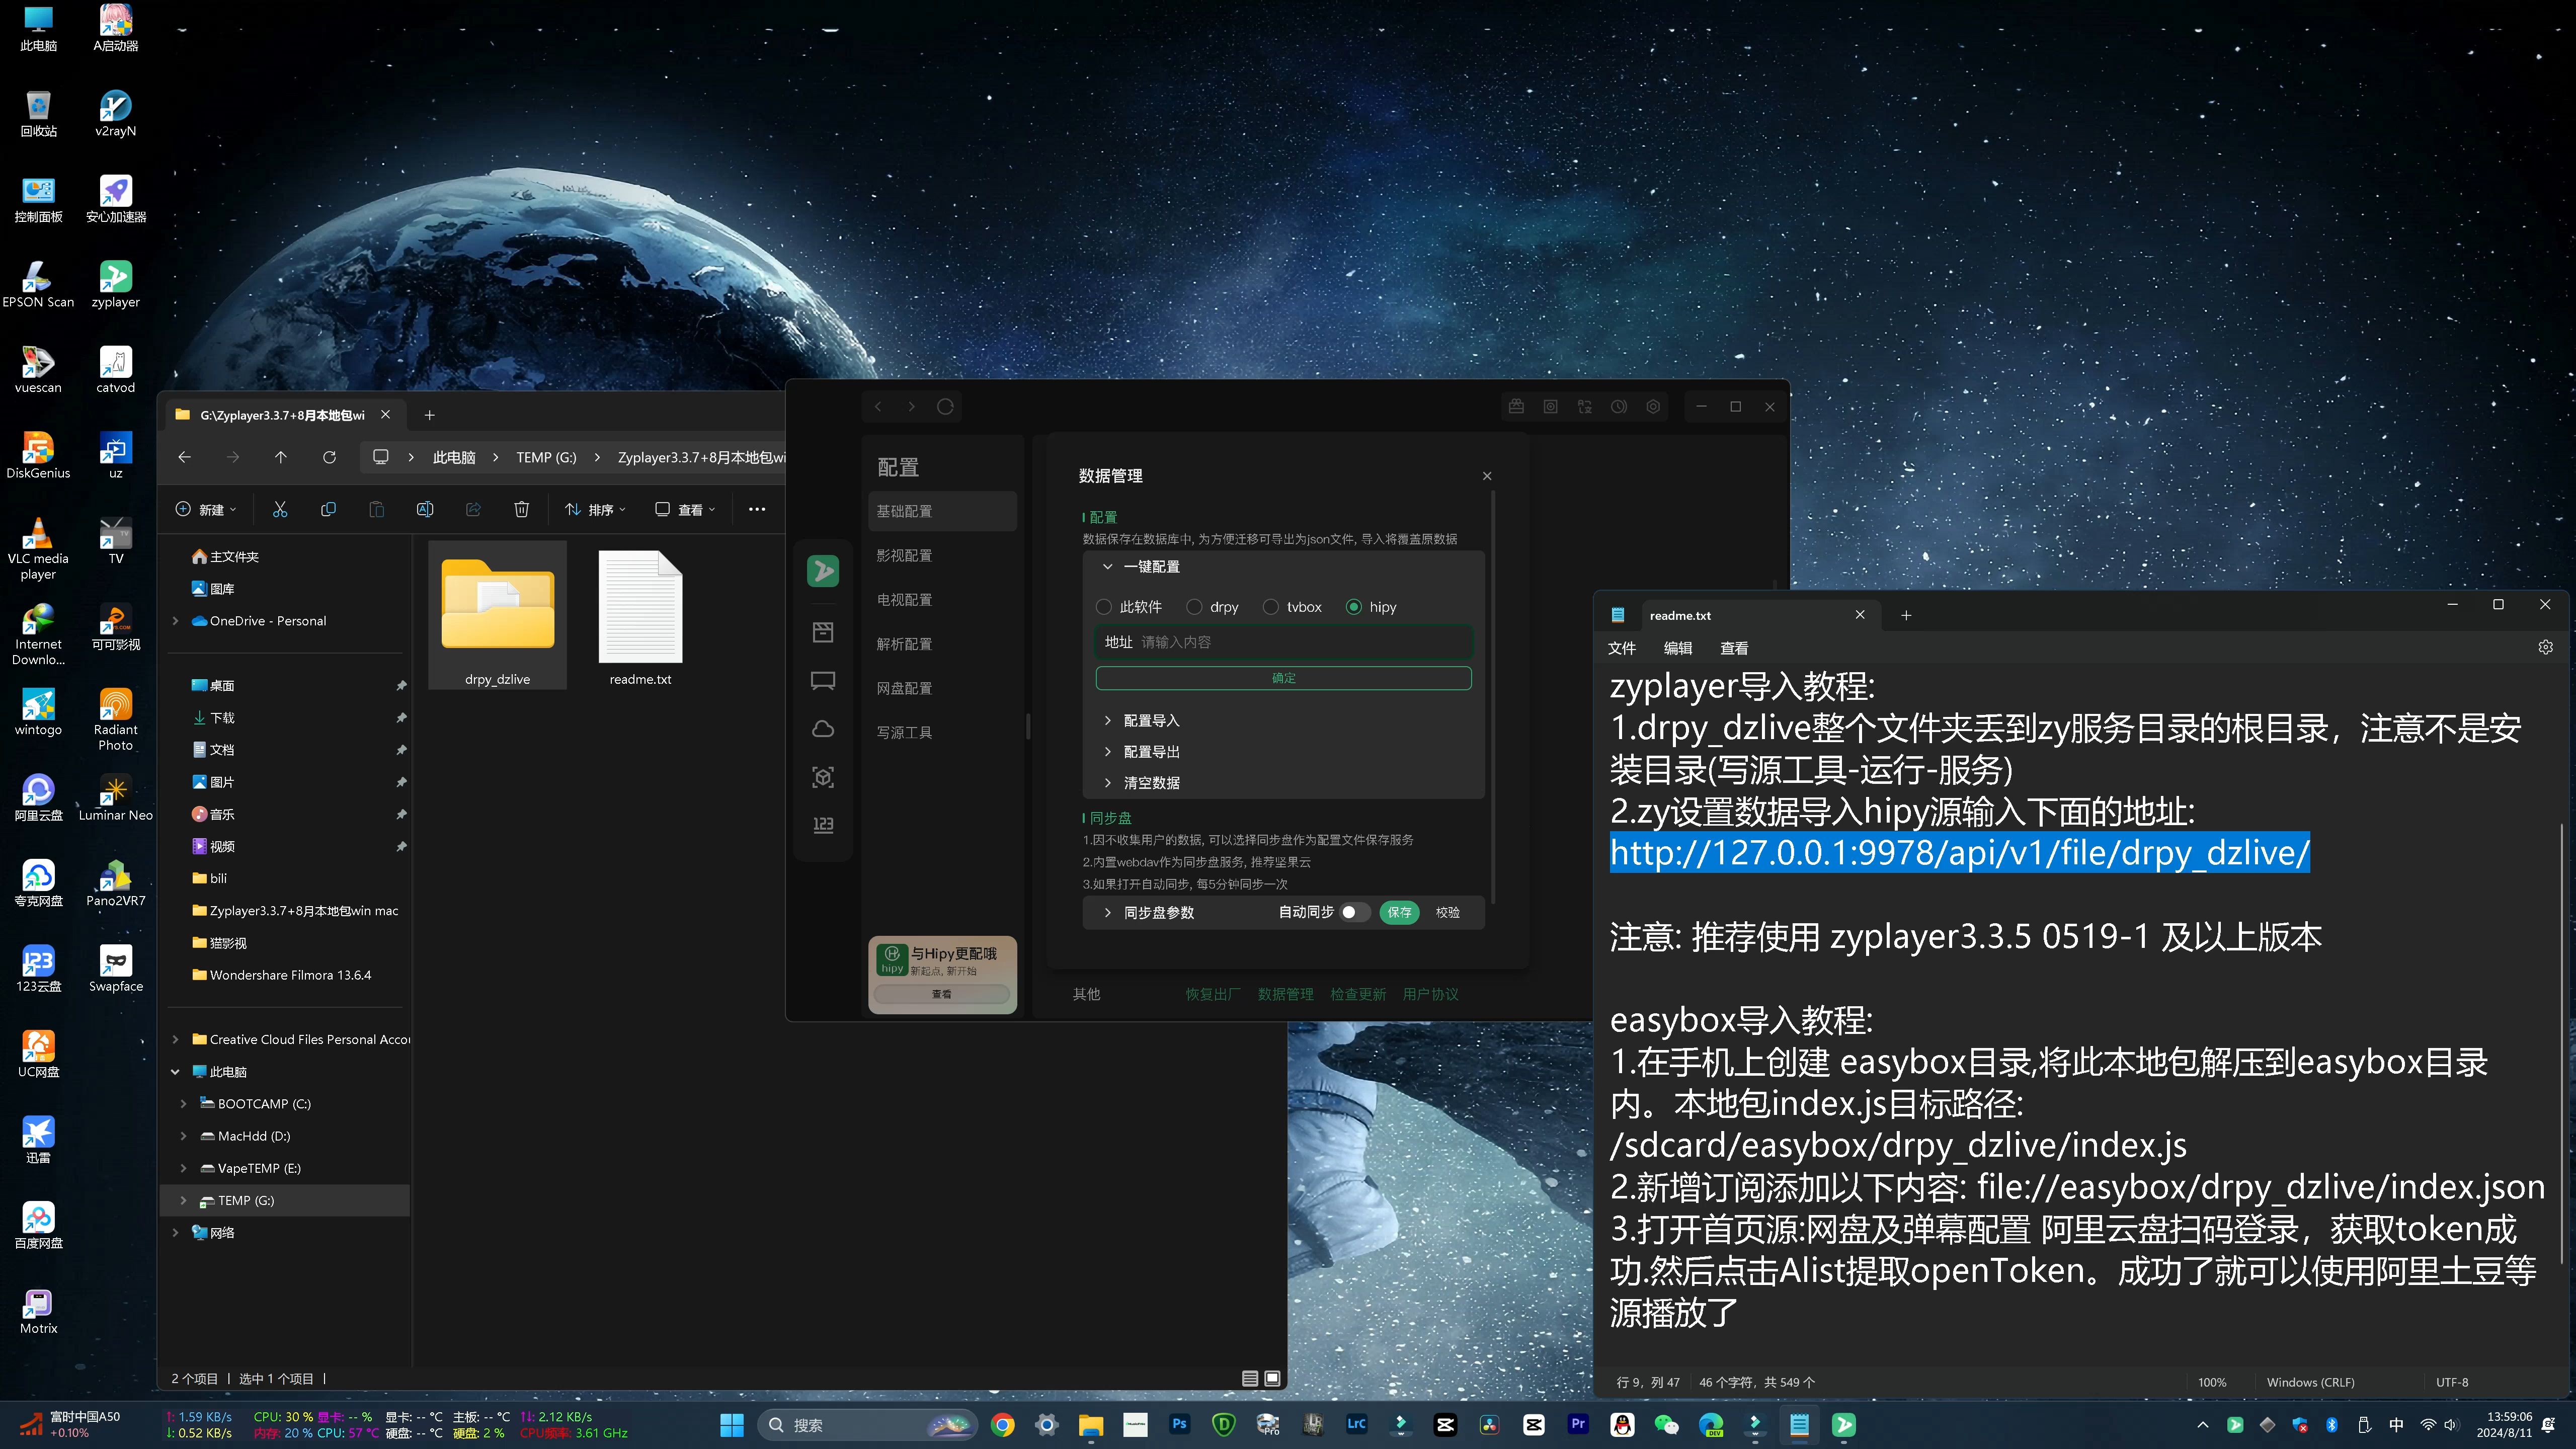Click the green 确定 button
This screenshot has width=2576, height=1449.
[1283, 678]
